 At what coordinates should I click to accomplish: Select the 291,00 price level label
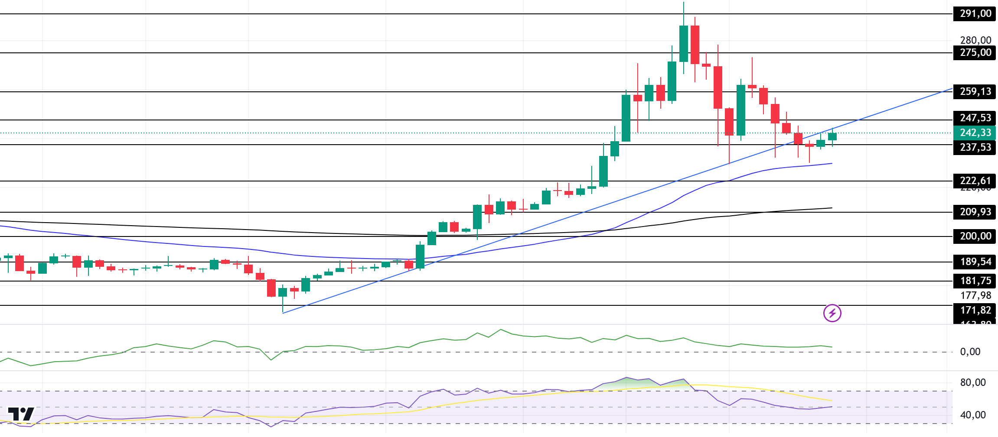[975, 13]
